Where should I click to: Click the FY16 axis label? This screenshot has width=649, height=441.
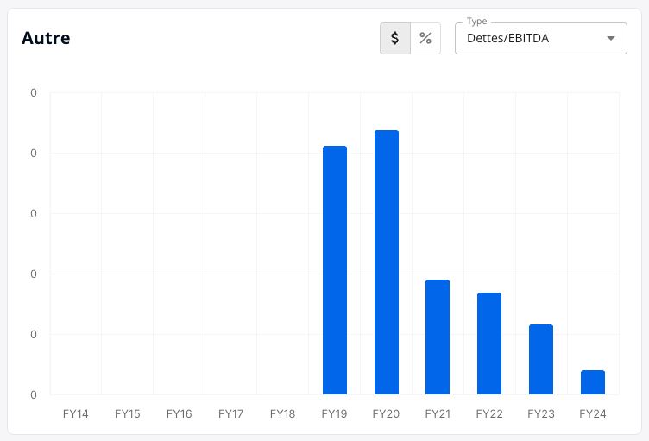click(x=180, y=413)
